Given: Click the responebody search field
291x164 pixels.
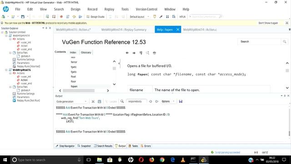Looking at the screenshot, I should pyautogui.click(x=136, y=101).
